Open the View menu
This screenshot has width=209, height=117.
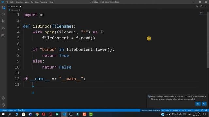coord(27,2)
